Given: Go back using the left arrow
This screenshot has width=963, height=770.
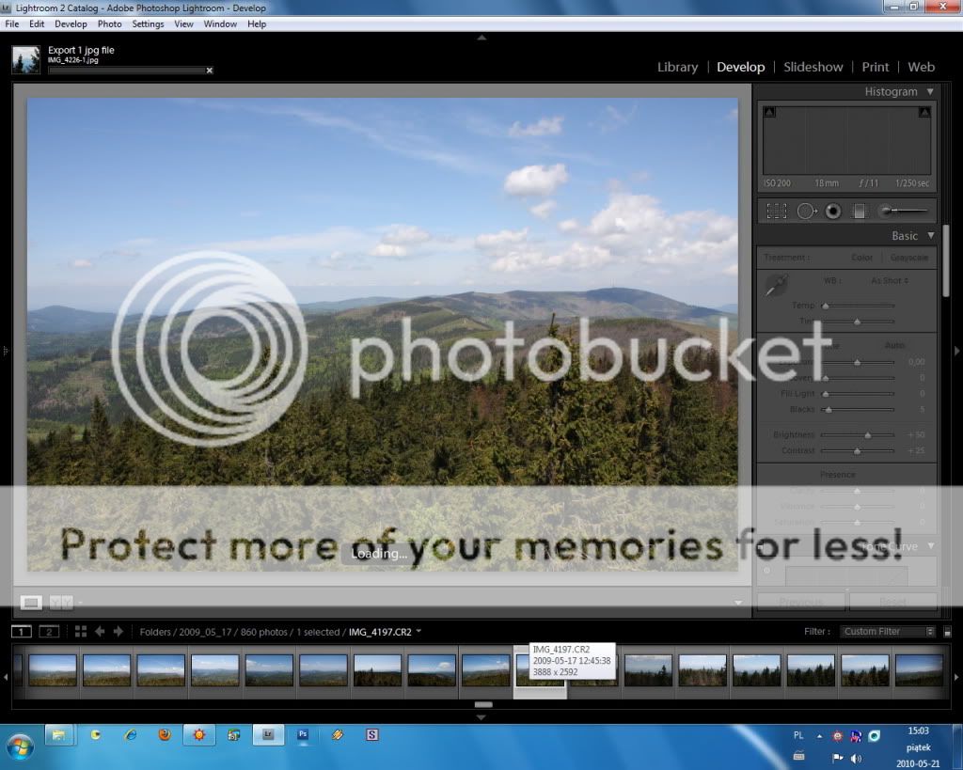Looking at the screenshot, I should coord(100,631).
